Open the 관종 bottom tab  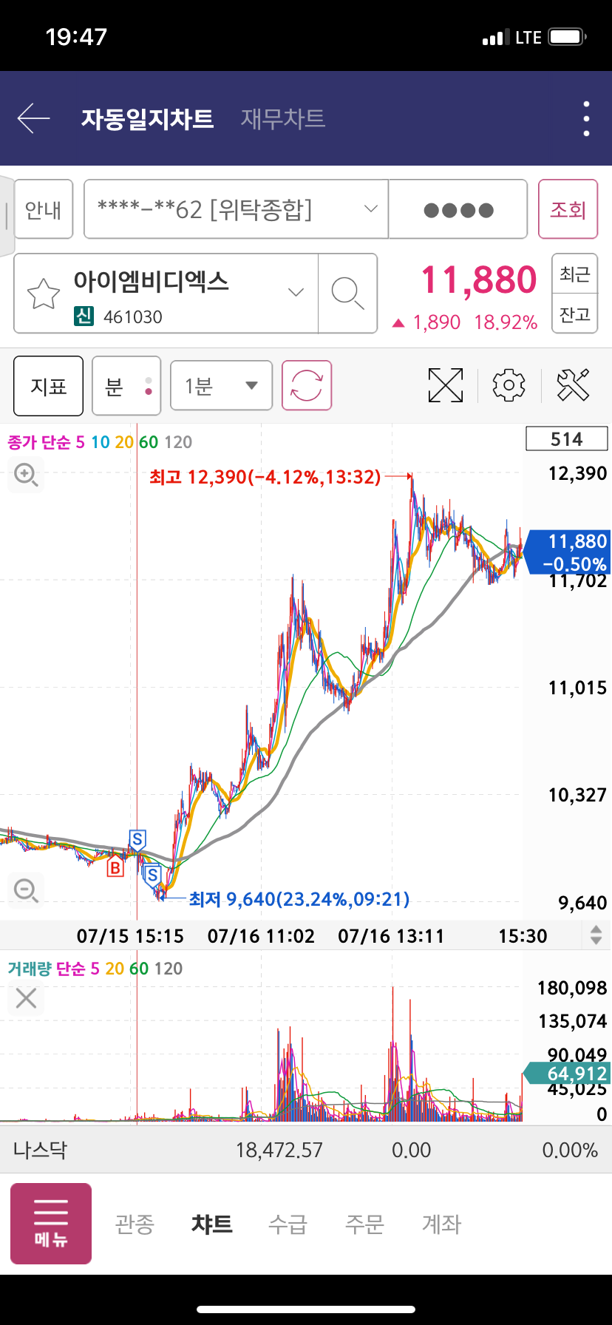click(x=135, y=1224)
